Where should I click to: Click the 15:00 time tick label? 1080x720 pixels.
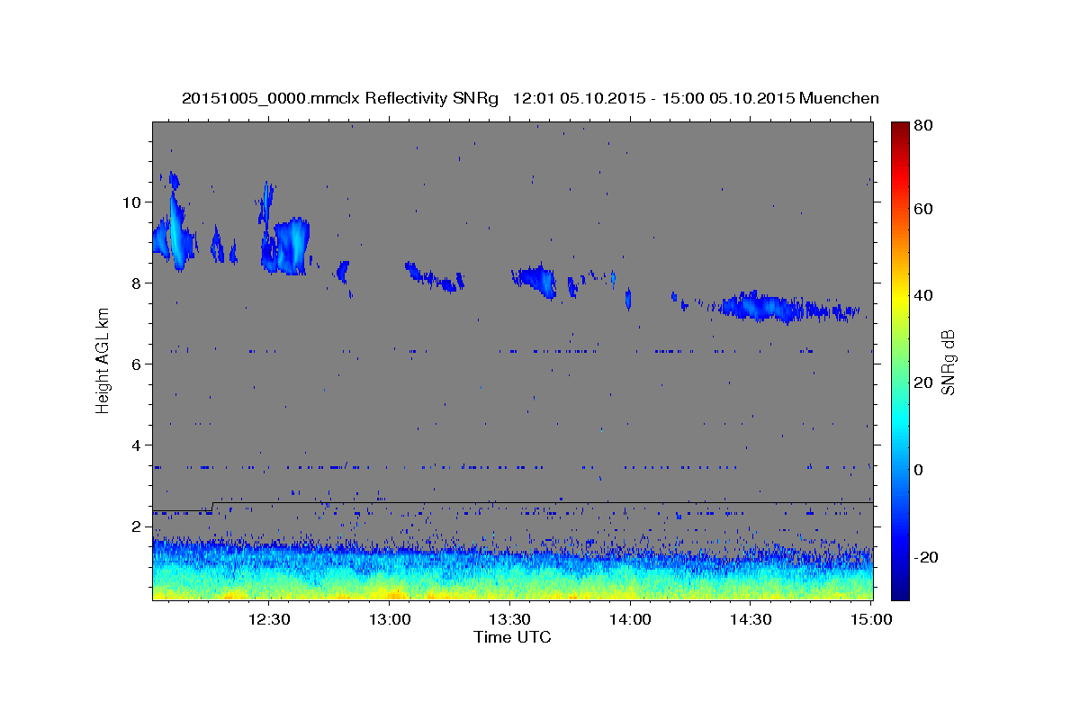tap(870, 619)
